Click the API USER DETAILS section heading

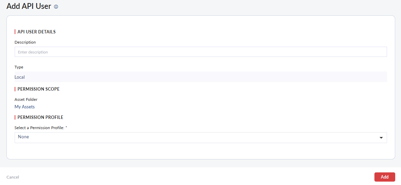pyautogui.click(x=36, y=32)
